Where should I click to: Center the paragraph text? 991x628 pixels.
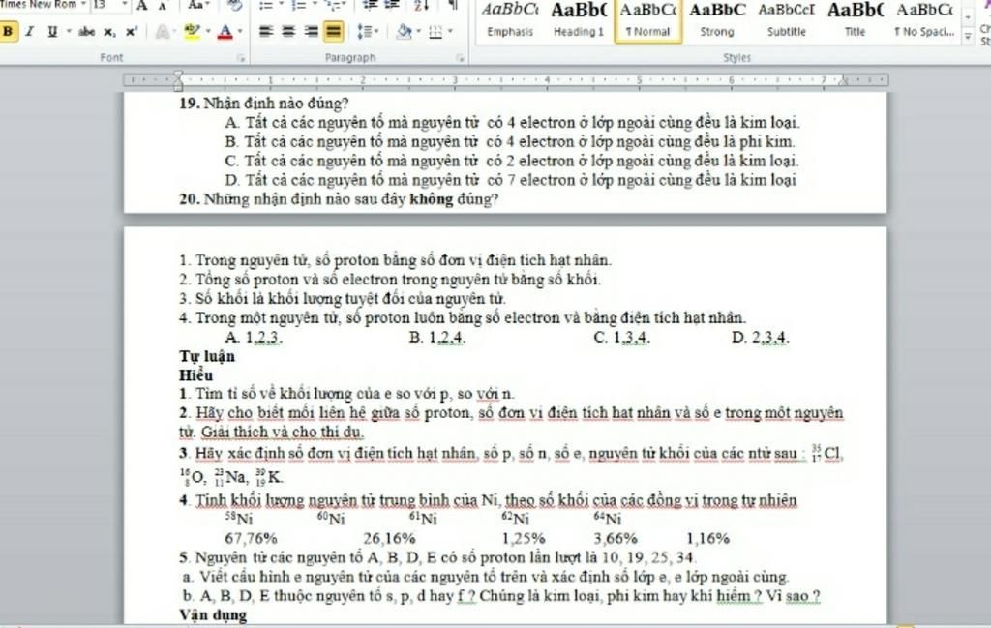(288, 31)
